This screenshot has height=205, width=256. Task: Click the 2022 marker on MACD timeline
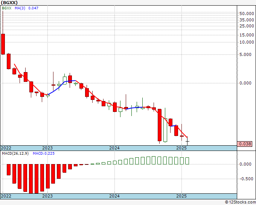6,196
